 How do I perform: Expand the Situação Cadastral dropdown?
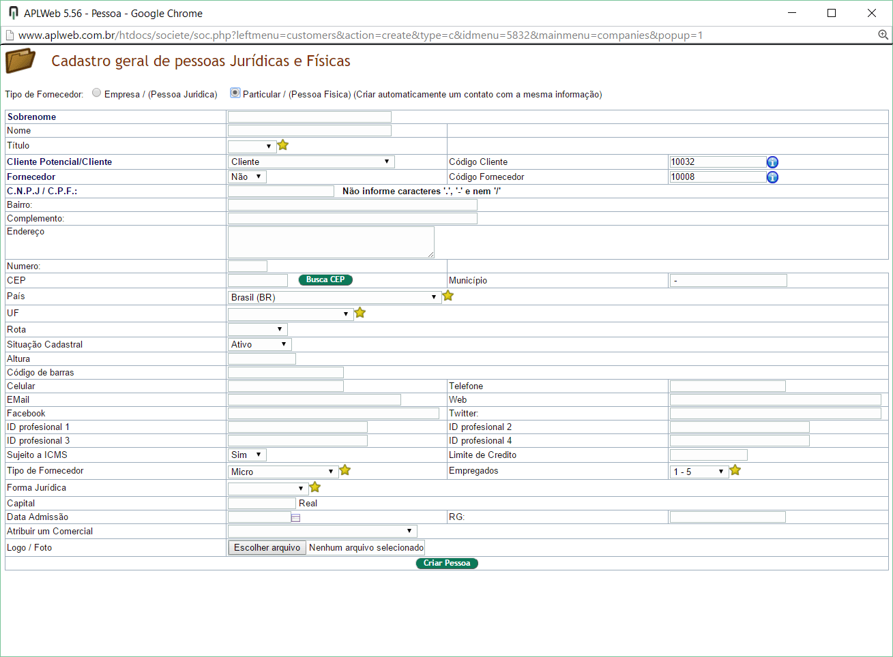259,344
